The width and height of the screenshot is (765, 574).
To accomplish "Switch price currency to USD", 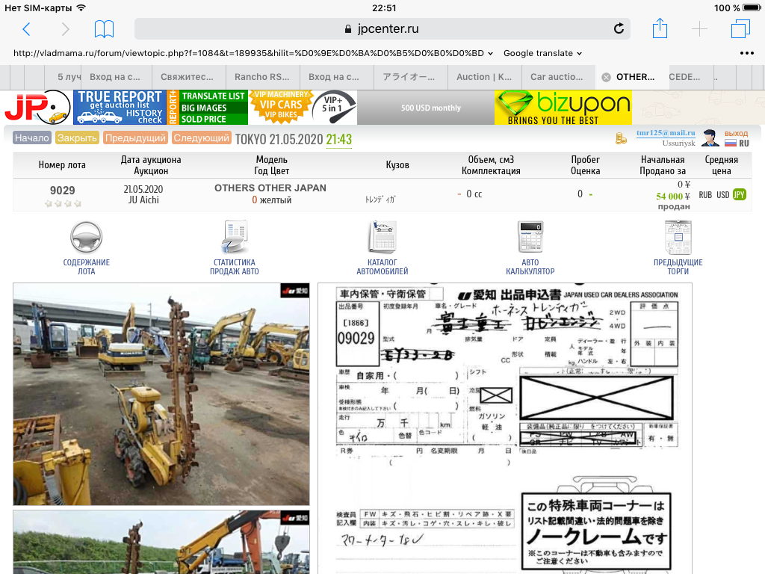I will pos(723,195).
